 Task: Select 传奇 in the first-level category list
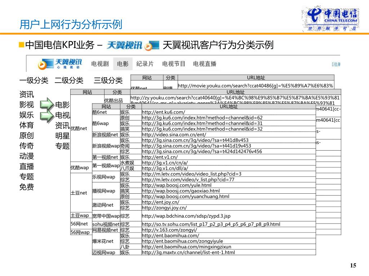point(27,146)
